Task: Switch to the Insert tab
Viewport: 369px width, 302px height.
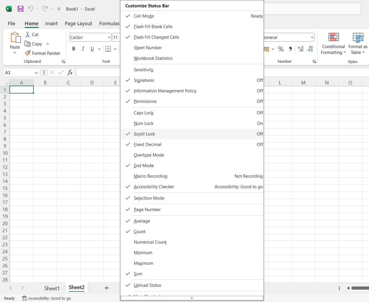Action: (x=51, y=23)
